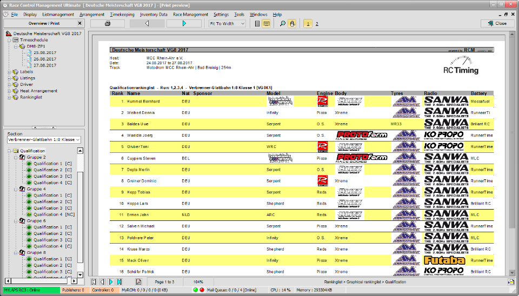This screenshot has height=296, width=519.
Task: Open the Section dropdown Verbrenner-Glattbahn
Action: pyautogui.click(x=44, y=139)
